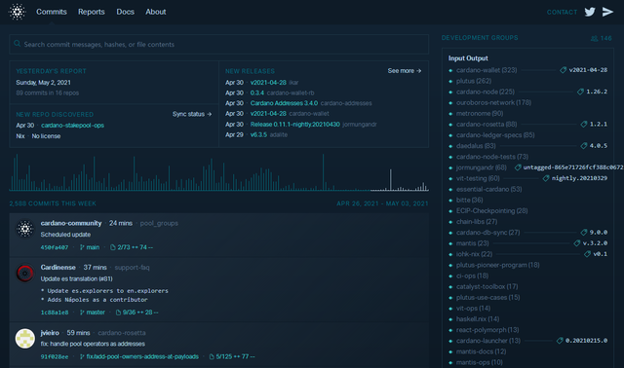Image resolution: width=624 pixels, height=368 pixels.
Task: Click the search magnifier icon
Action: [x=18, y=43]
